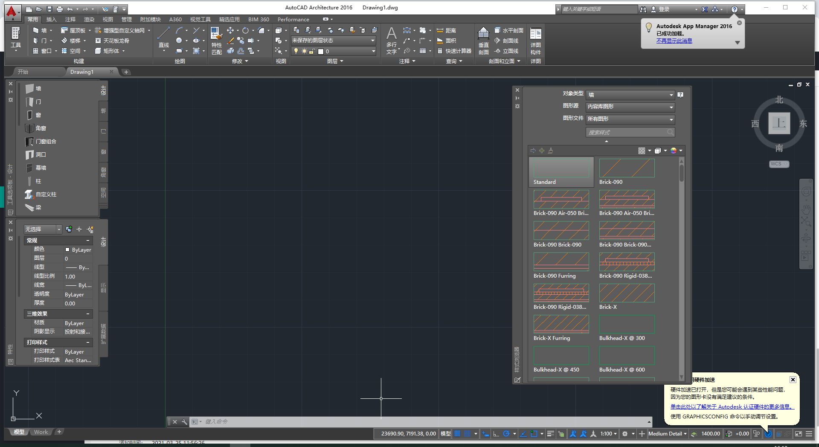Viewport: 819px width, 447px height.
Task: Expand the 修改 ribbon panel
Action: coord(240,61)
